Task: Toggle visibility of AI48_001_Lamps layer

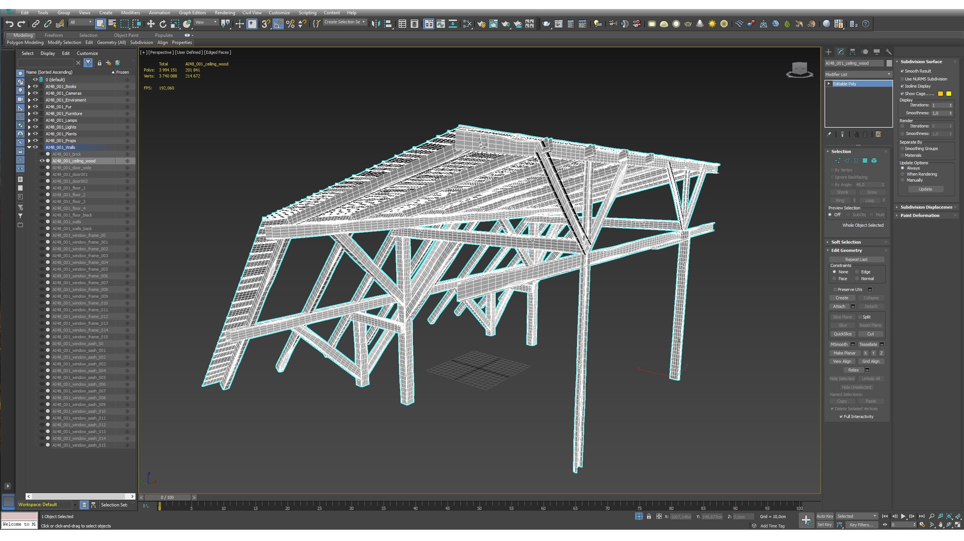Action: (35, 120)
